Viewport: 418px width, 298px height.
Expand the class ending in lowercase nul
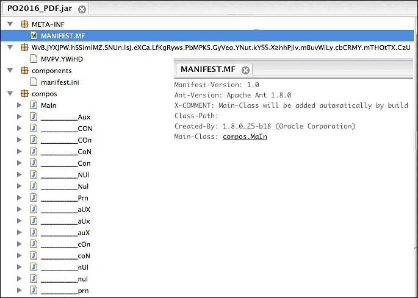(x=19, y=279)
